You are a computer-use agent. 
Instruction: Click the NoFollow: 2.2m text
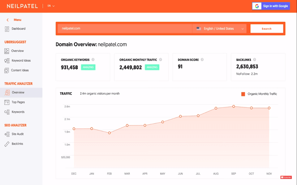pos(247,74)
